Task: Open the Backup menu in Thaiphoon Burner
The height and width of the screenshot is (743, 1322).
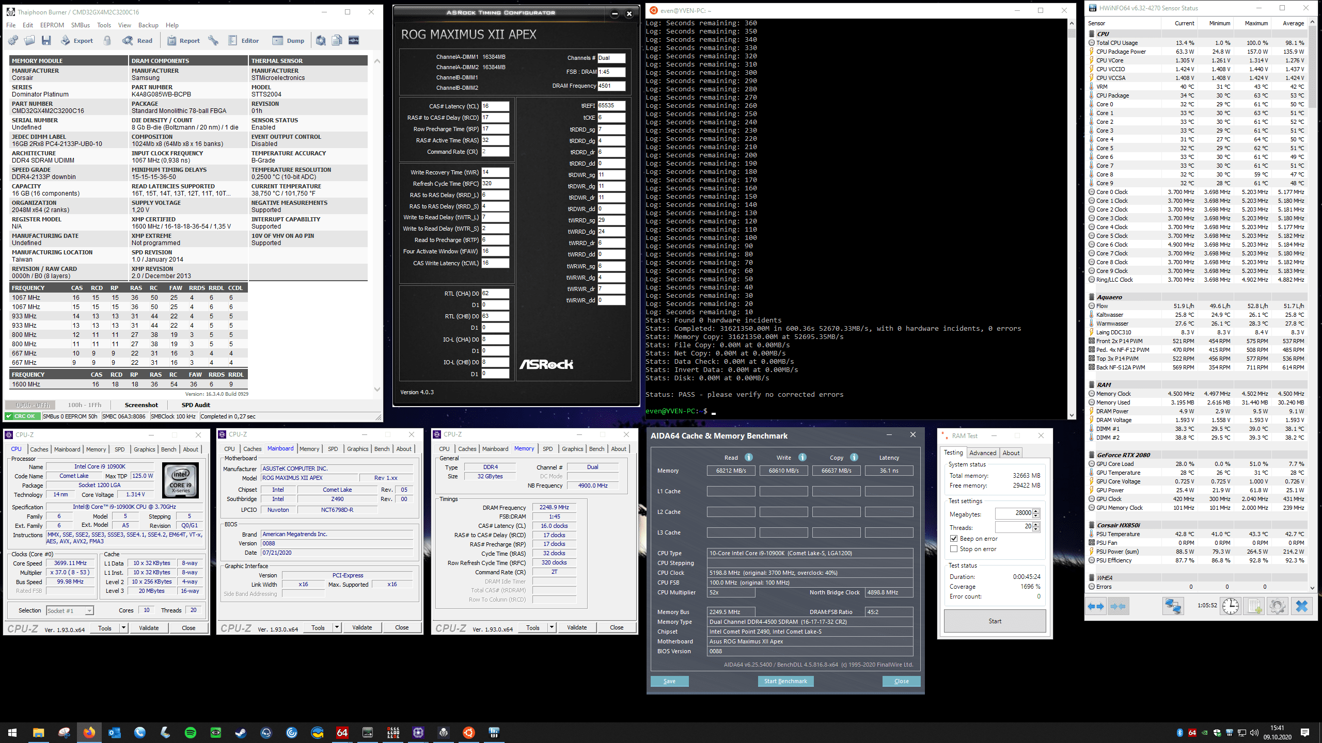Action: click(148, 25)
